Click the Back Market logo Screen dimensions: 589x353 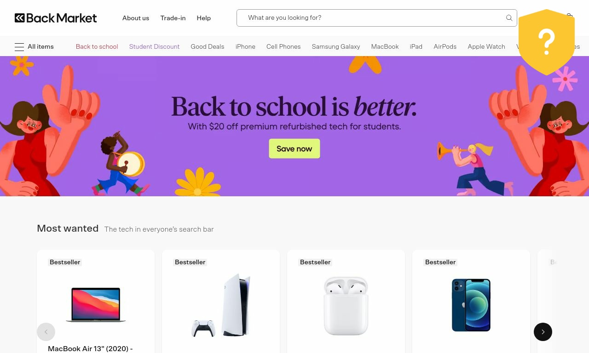pos(56,18)
